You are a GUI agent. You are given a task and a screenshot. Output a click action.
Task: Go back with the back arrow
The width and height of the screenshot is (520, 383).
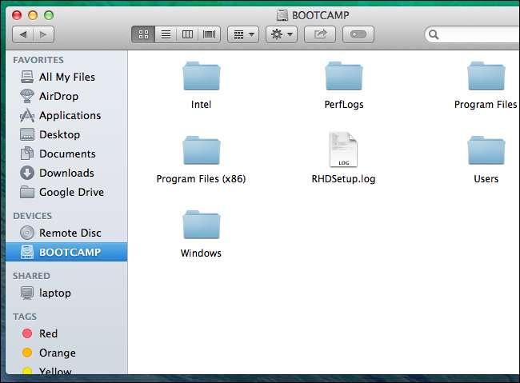pos(22,34)
